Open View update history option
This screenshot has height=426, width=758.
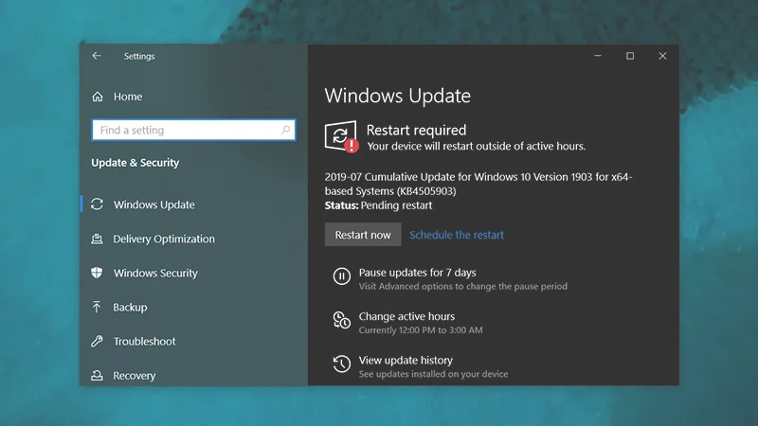coord(406,361)
